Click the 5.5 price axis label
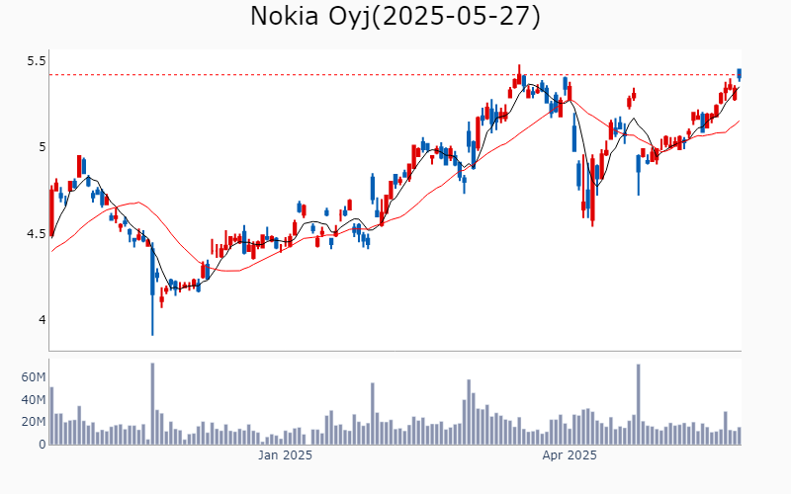 point(37,61)
